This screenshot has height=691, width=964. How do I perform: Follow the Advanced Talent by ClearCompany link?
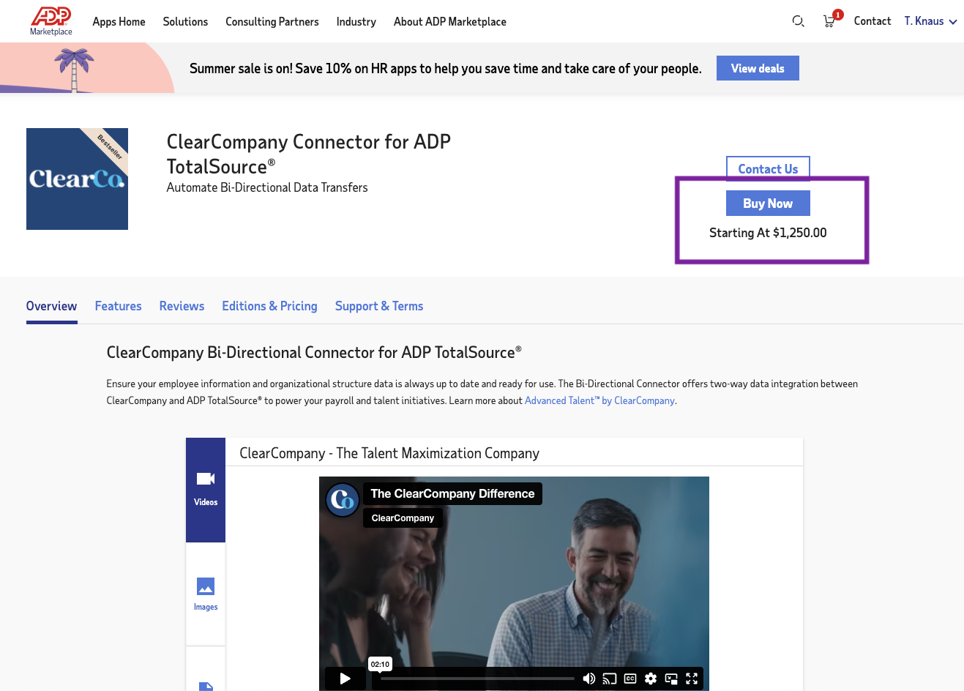pos(599,400)
